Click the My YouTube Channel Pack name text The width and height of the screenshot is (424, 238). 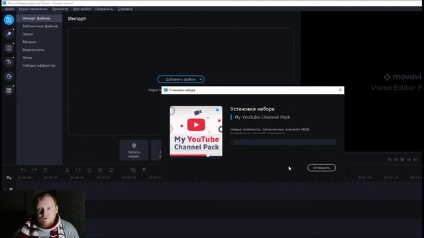pos(262,117)
